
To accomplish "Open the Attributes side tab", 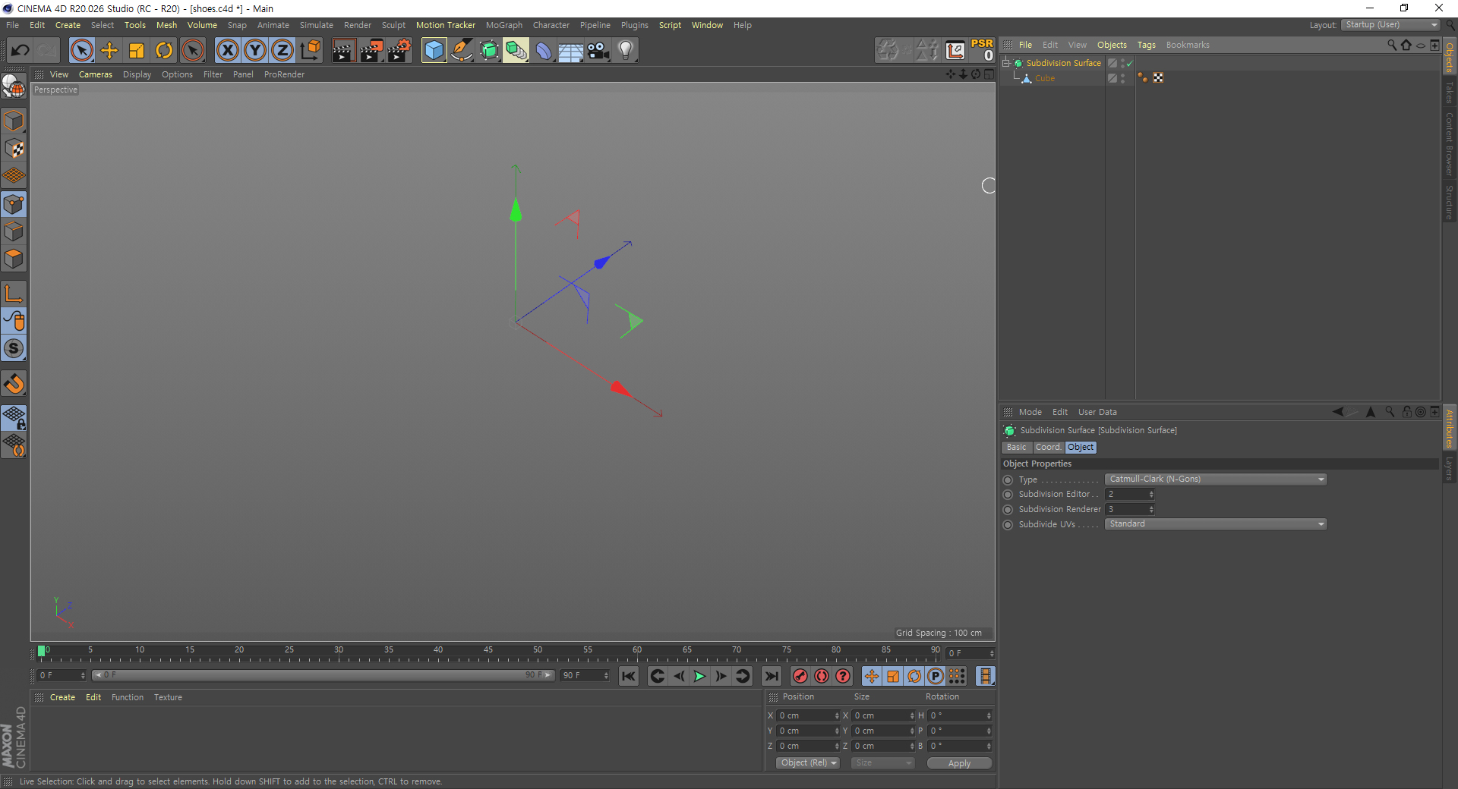I will pyautogui.click(x=1450, y=429).
